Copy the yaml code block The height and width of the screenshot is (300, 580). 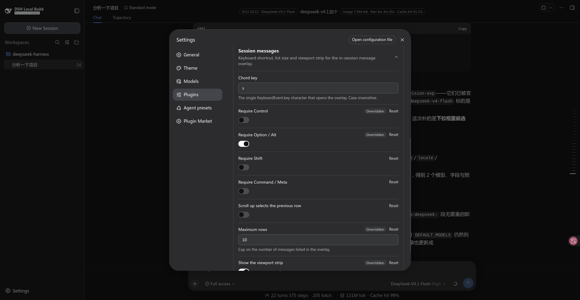coord(462,29)
